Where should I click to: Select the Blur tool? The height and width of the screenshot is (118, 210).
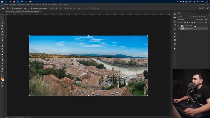[2, 51]
